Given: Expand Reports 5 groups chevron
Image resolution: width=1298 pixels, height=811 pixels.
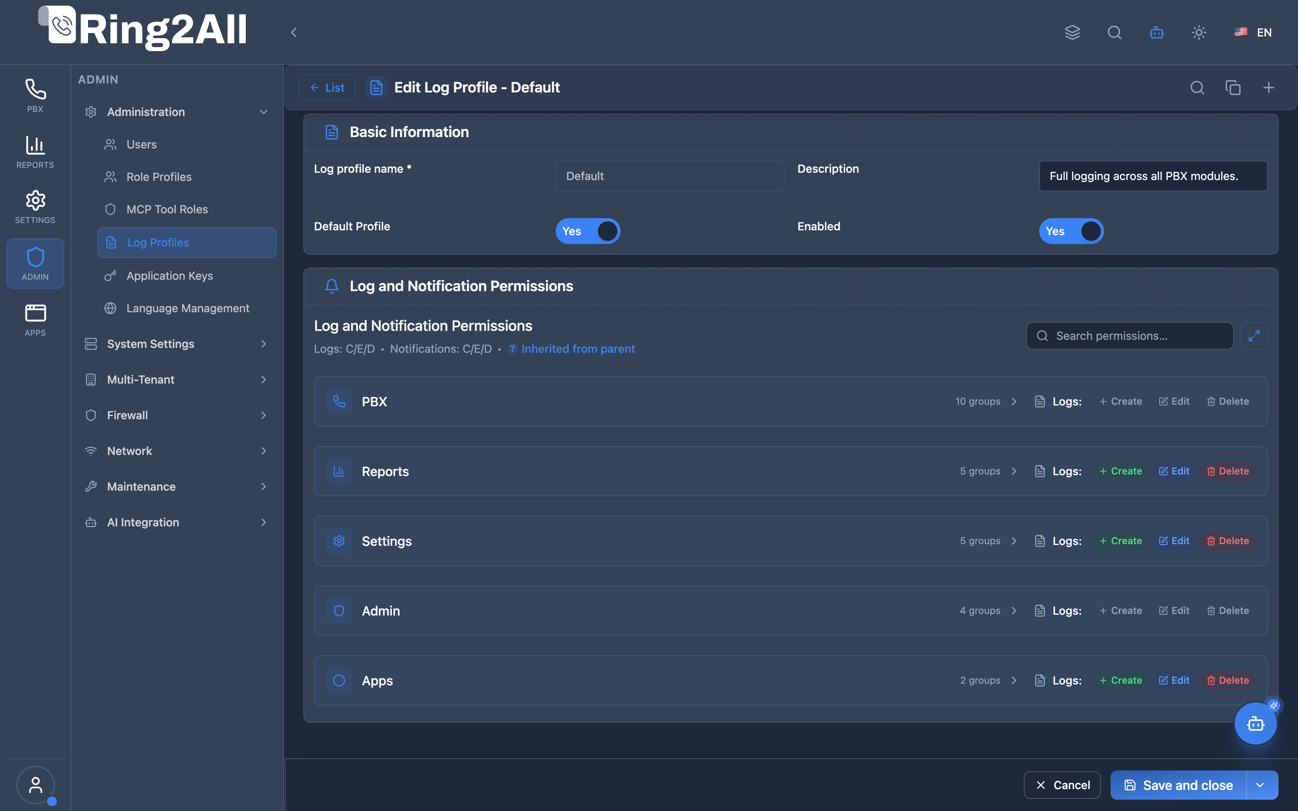Looking at the screenshot, I should click(x=1014, y=471).
